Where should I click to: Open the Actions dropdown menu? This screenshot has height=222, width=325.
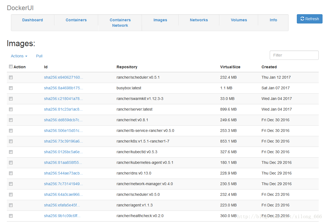point(19,56)
